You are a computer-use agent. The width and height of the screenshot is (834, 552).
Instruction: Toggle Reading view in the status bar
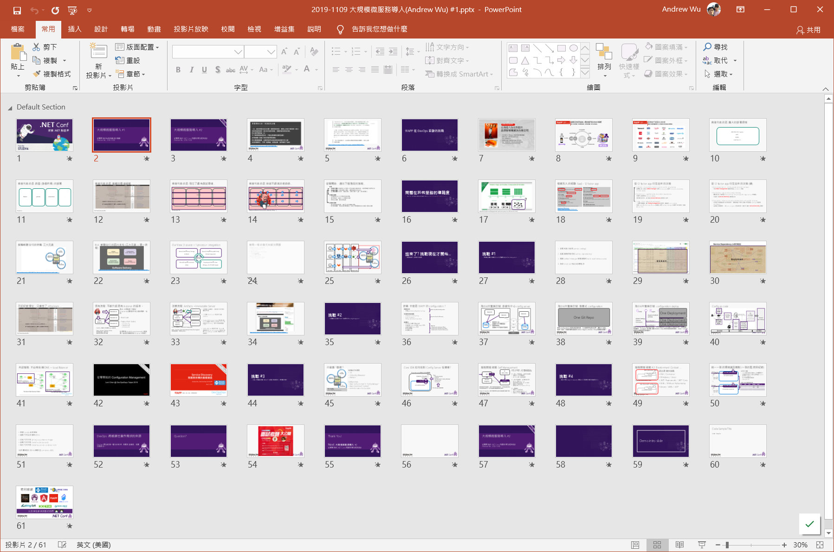(x=679, y=545)
